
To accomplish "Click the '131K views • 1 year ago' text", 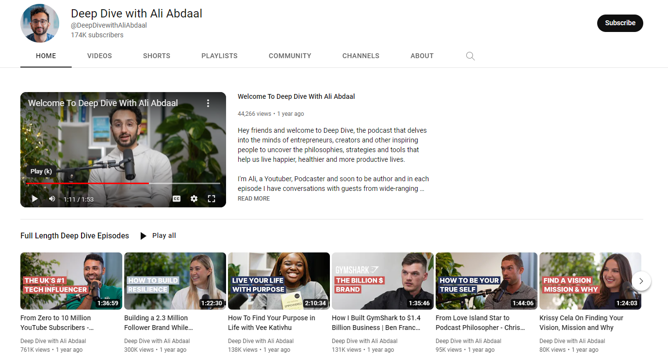I will click(x=363, y=350).
